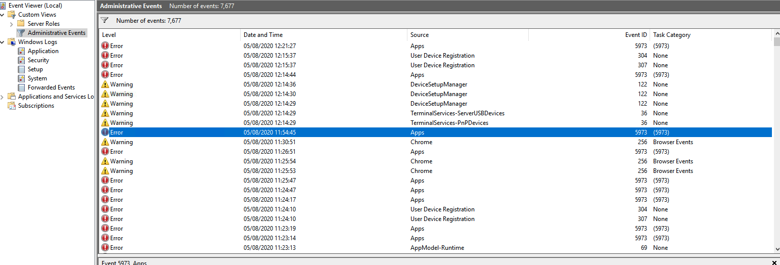Click the Applications and Services Logs folder icon
The width and height of the screenshot is (780, 265).
click(x=12, y=97)
